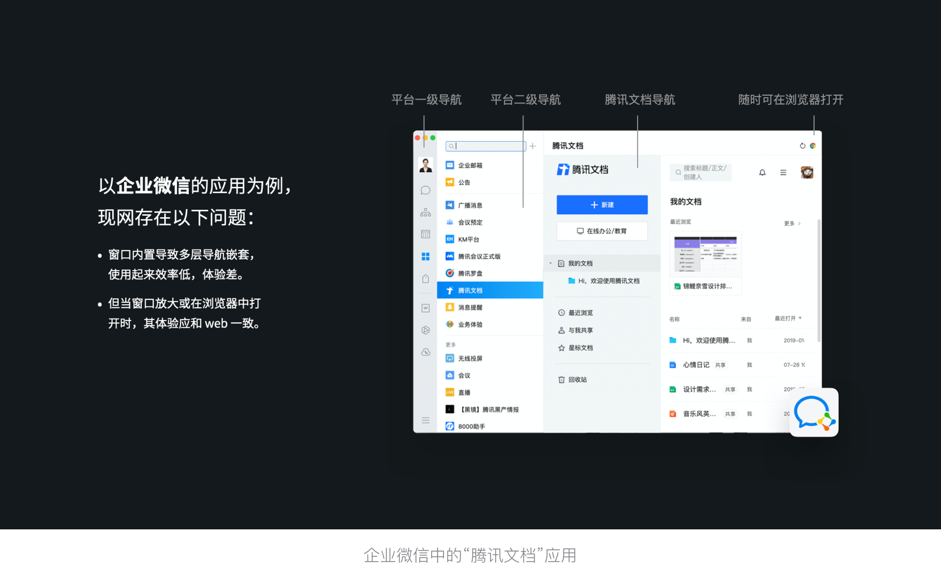941x567 pixels.
Task: Open the Calendar icon in the sidebar
Action: pos(425,234)
